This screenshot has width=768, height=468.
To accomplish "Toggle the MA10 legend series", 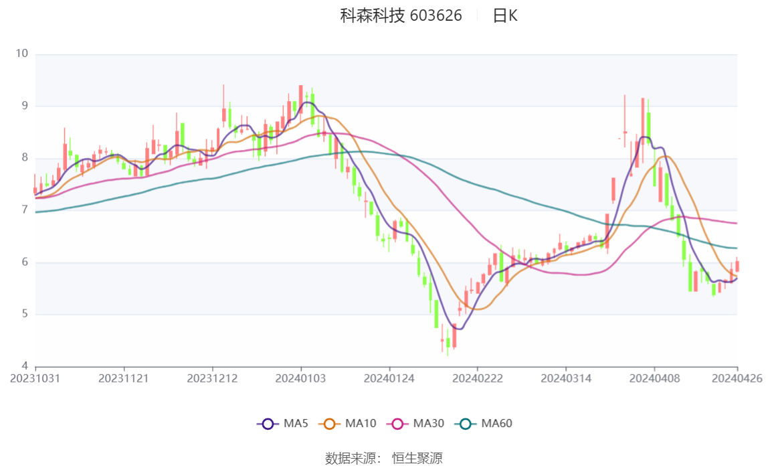I will [x=347, y=423].
